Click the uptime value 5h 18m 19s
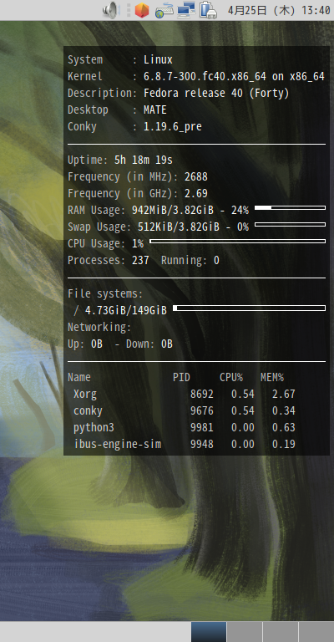This screenshot has height=642, width=334. coord(144,160)
